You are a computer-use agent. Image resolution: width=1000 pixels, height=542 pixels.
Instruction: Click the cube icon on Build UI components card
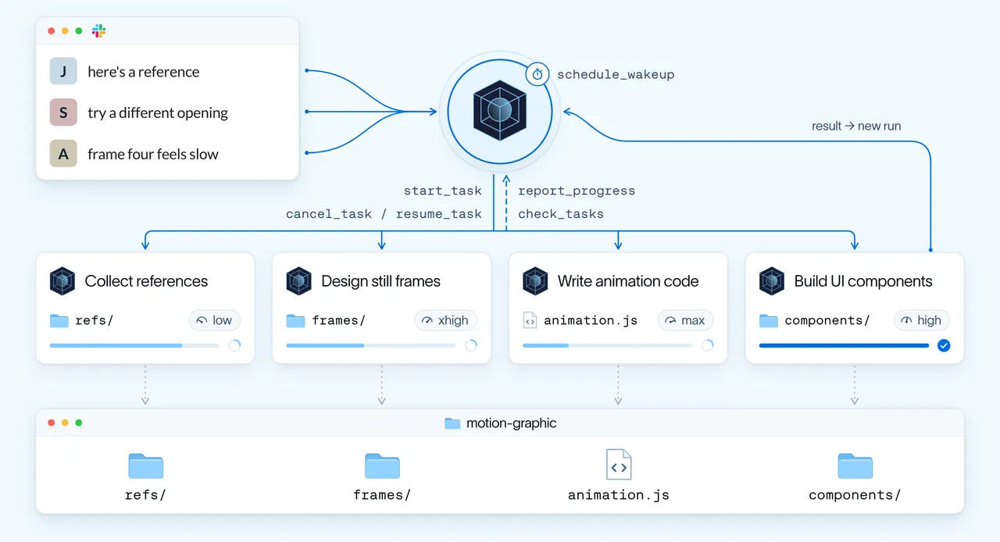pyautogui.click(x=772, y=281)
